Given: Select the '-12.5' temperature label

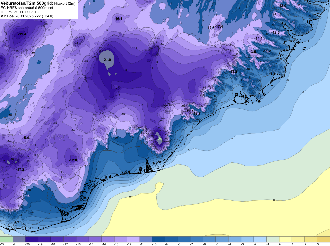Looking at the screenshot, I should click(x=211, y=28).
